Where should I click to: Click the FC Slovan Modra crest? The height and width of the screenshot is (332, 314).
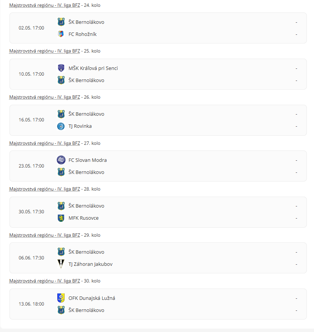coord(61,160)
